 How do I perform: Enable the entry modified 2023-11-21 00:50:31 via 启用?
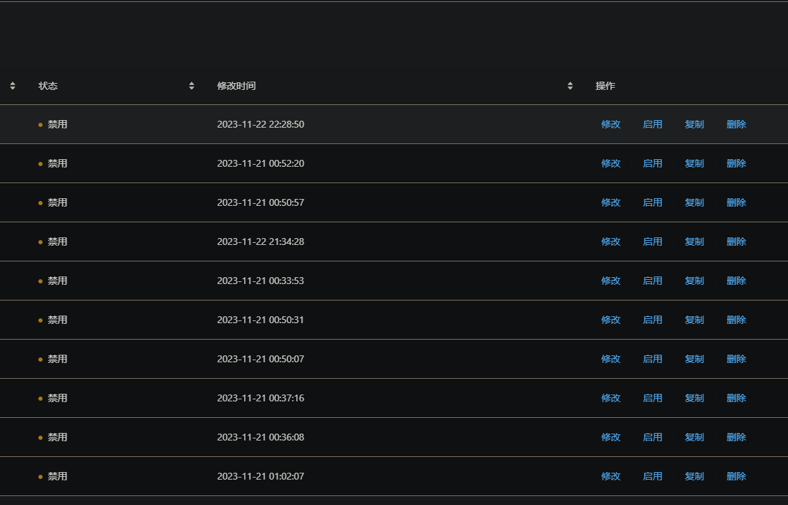pos(652,320)
